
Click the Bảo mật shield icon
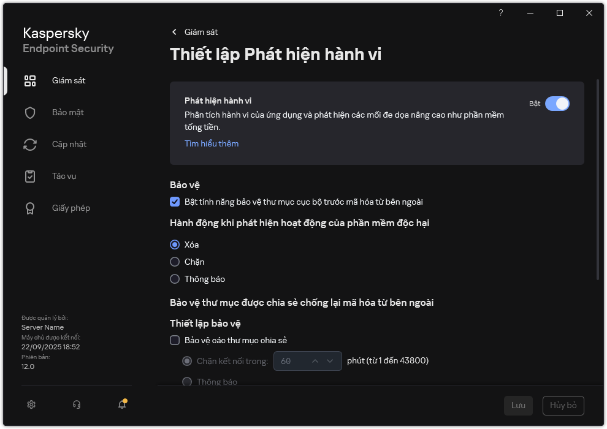(x=30, y=113)
